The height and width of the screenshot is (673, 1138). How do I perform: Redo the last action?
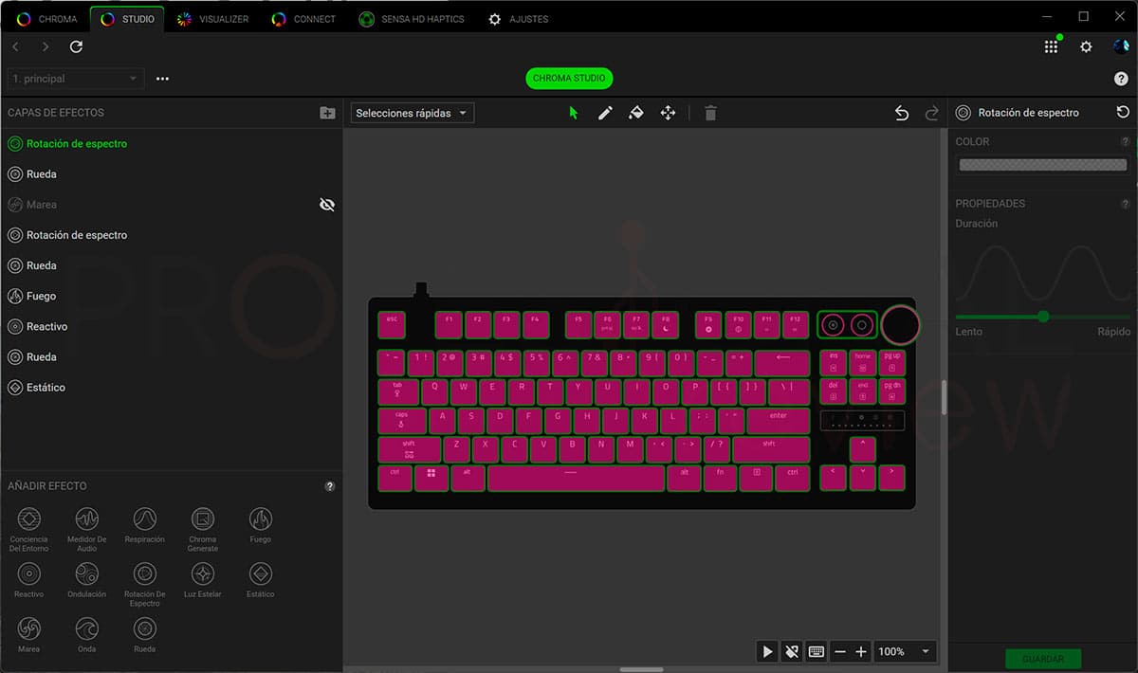(x=932, y=113)
